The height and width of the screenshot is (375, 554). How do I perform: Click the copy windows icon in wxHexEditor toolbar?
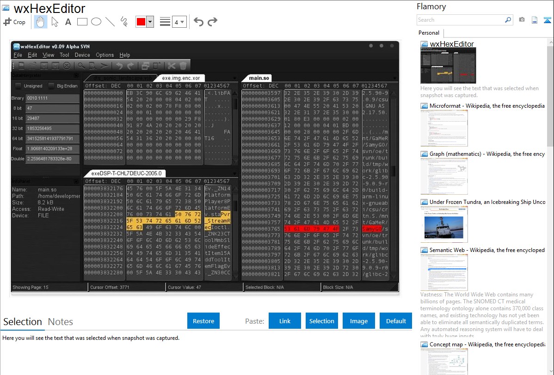pos(145,66)
